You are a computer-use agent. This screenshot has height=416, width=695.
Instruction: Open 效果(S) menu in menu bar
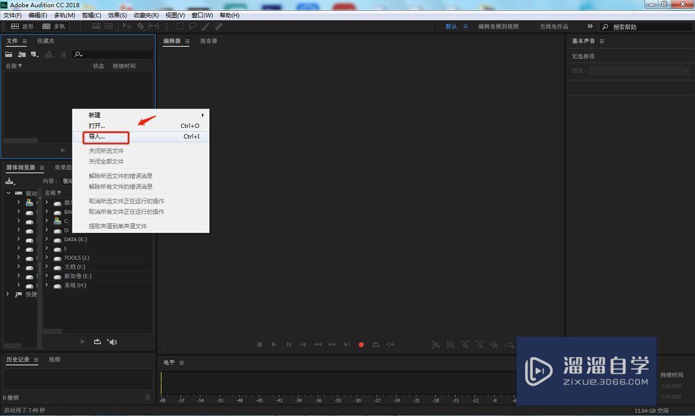point(118,15)
